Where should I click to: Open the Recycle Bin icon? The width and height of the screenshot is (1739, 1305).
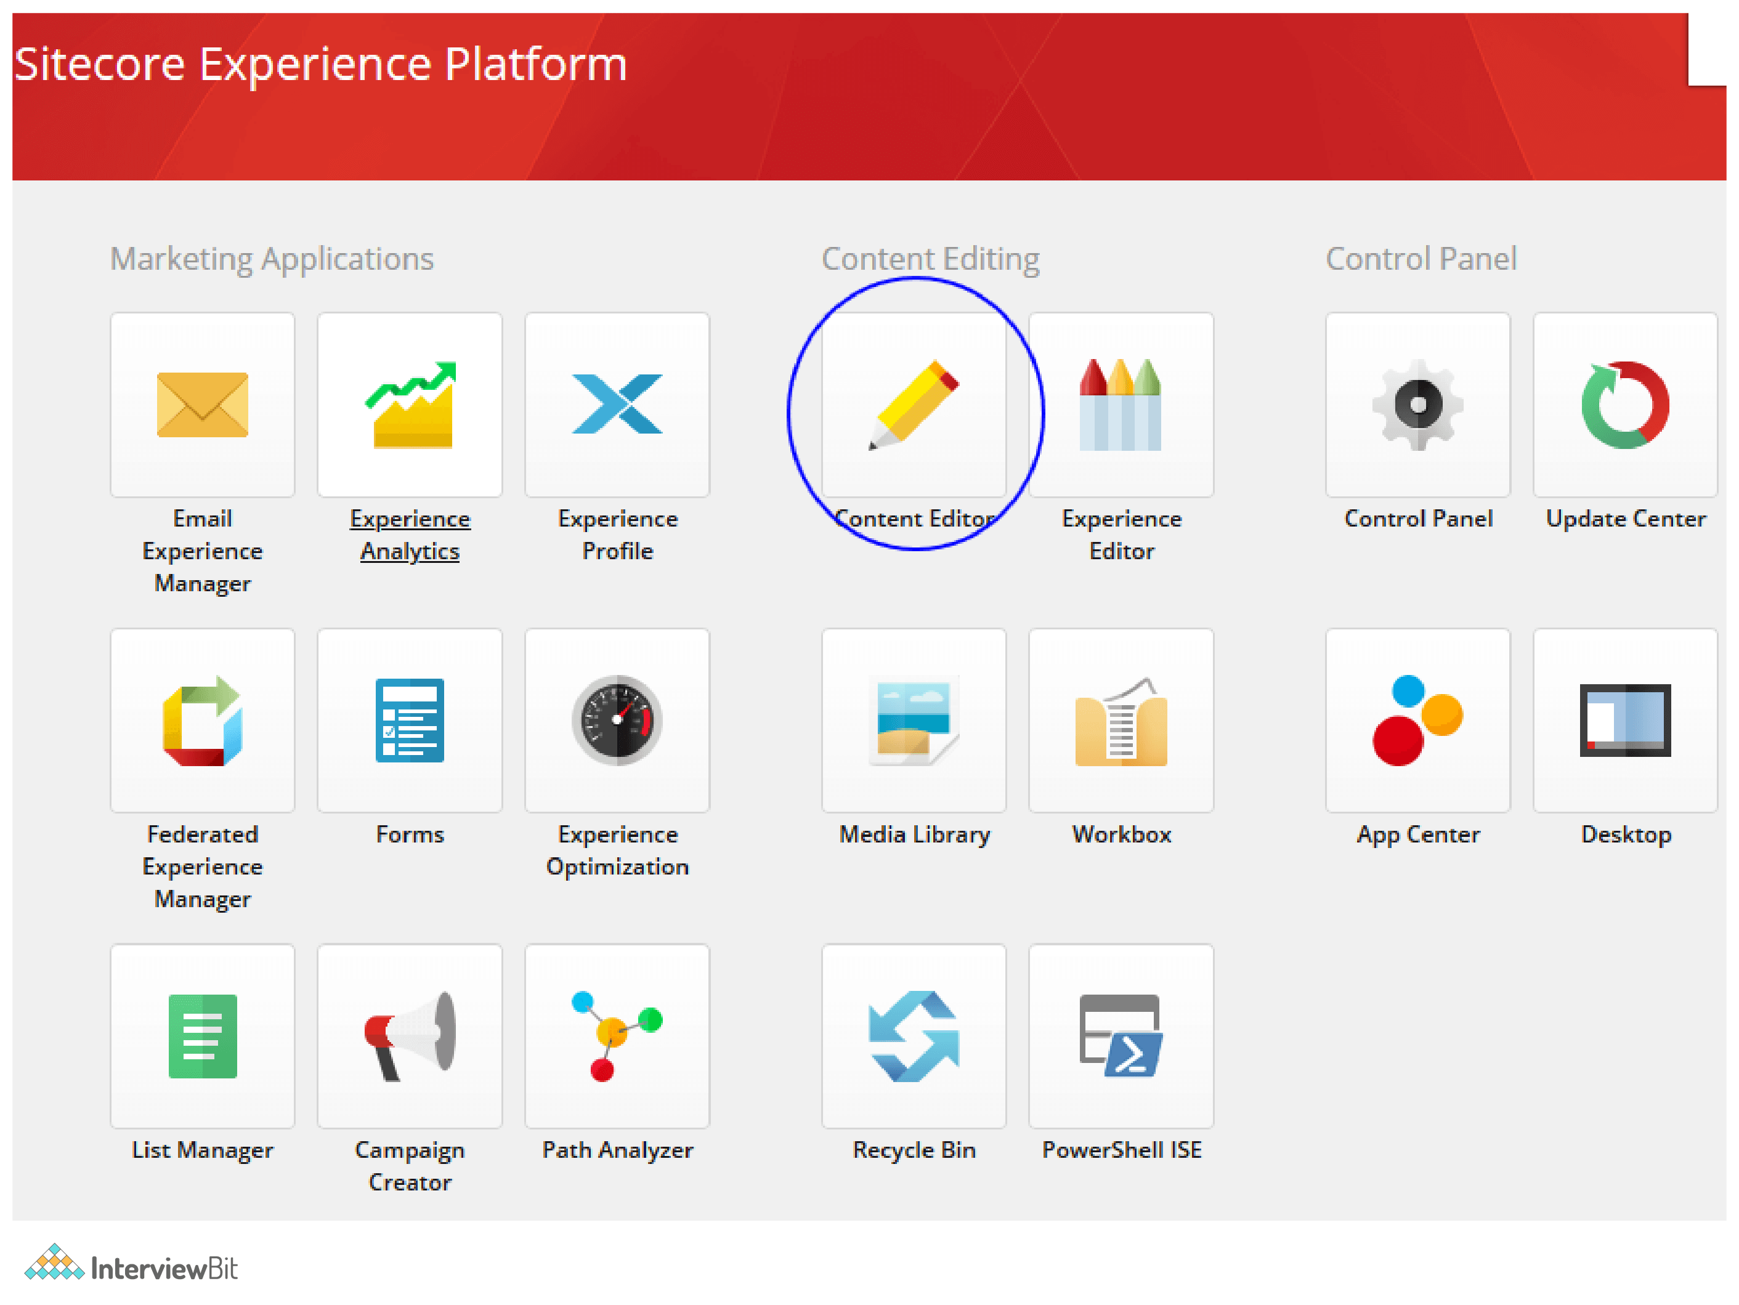click(914, 1036)
